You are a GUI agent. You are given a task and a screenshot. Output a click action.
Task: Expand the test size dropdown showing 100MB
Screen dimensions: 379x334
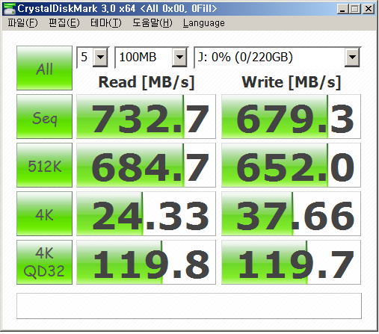[179, 58]
